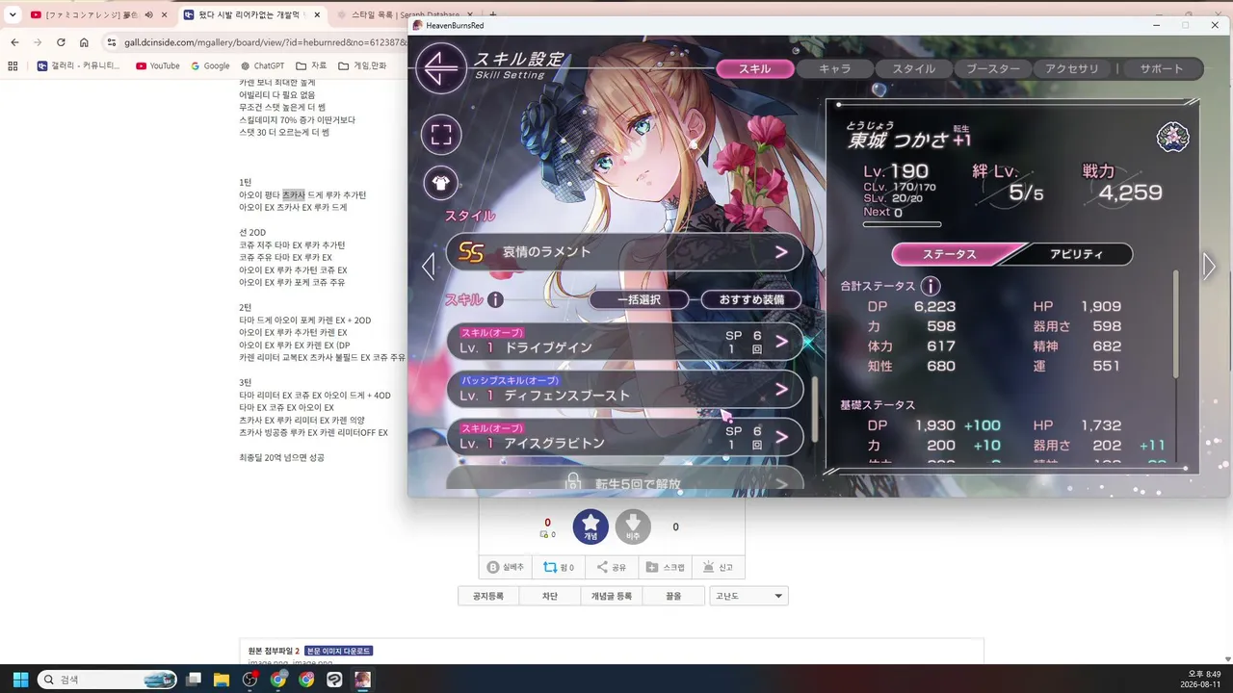Click the 신고 report button
The width and height of the screenshot is (1233, 693).
[719, 568]
